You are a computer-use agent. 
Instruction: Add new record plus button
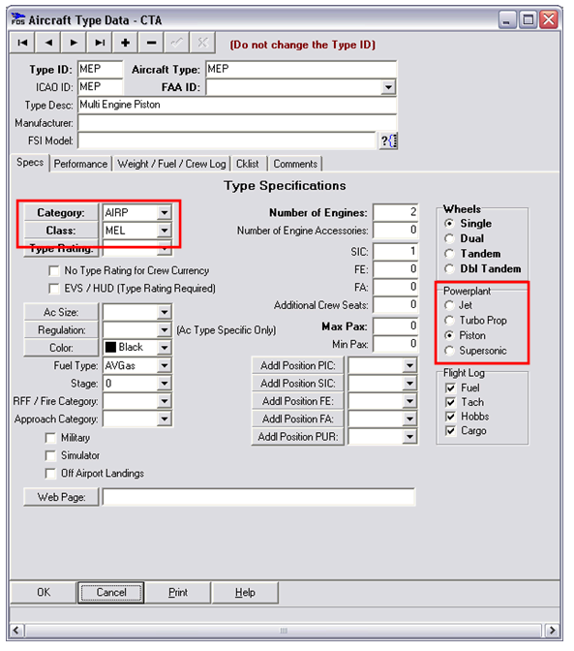point(125,43)
